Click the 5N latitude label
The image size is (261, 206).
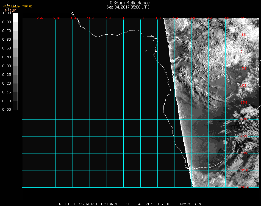pyautogui.click(x=244, y=35)
